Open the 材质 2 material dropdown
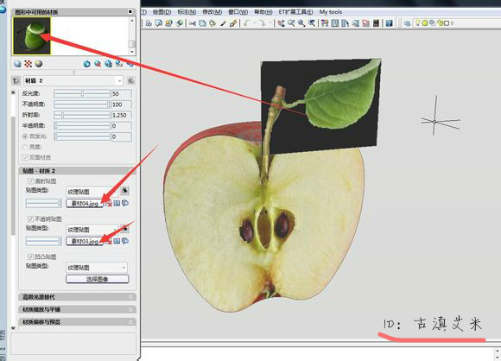The image size is (501, 361). tap(73, 81)
